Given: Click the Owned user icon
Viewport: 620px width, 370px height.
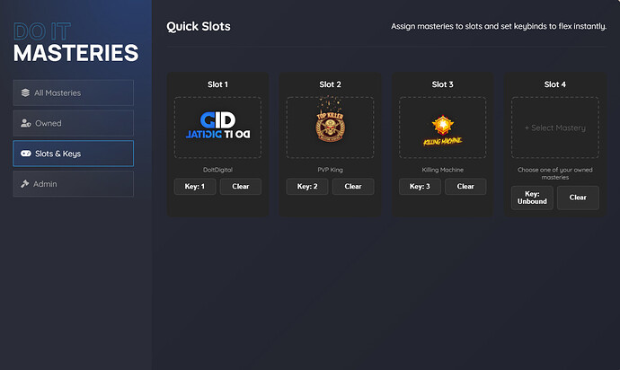Looking at the screenshot, I should [26, 123].
